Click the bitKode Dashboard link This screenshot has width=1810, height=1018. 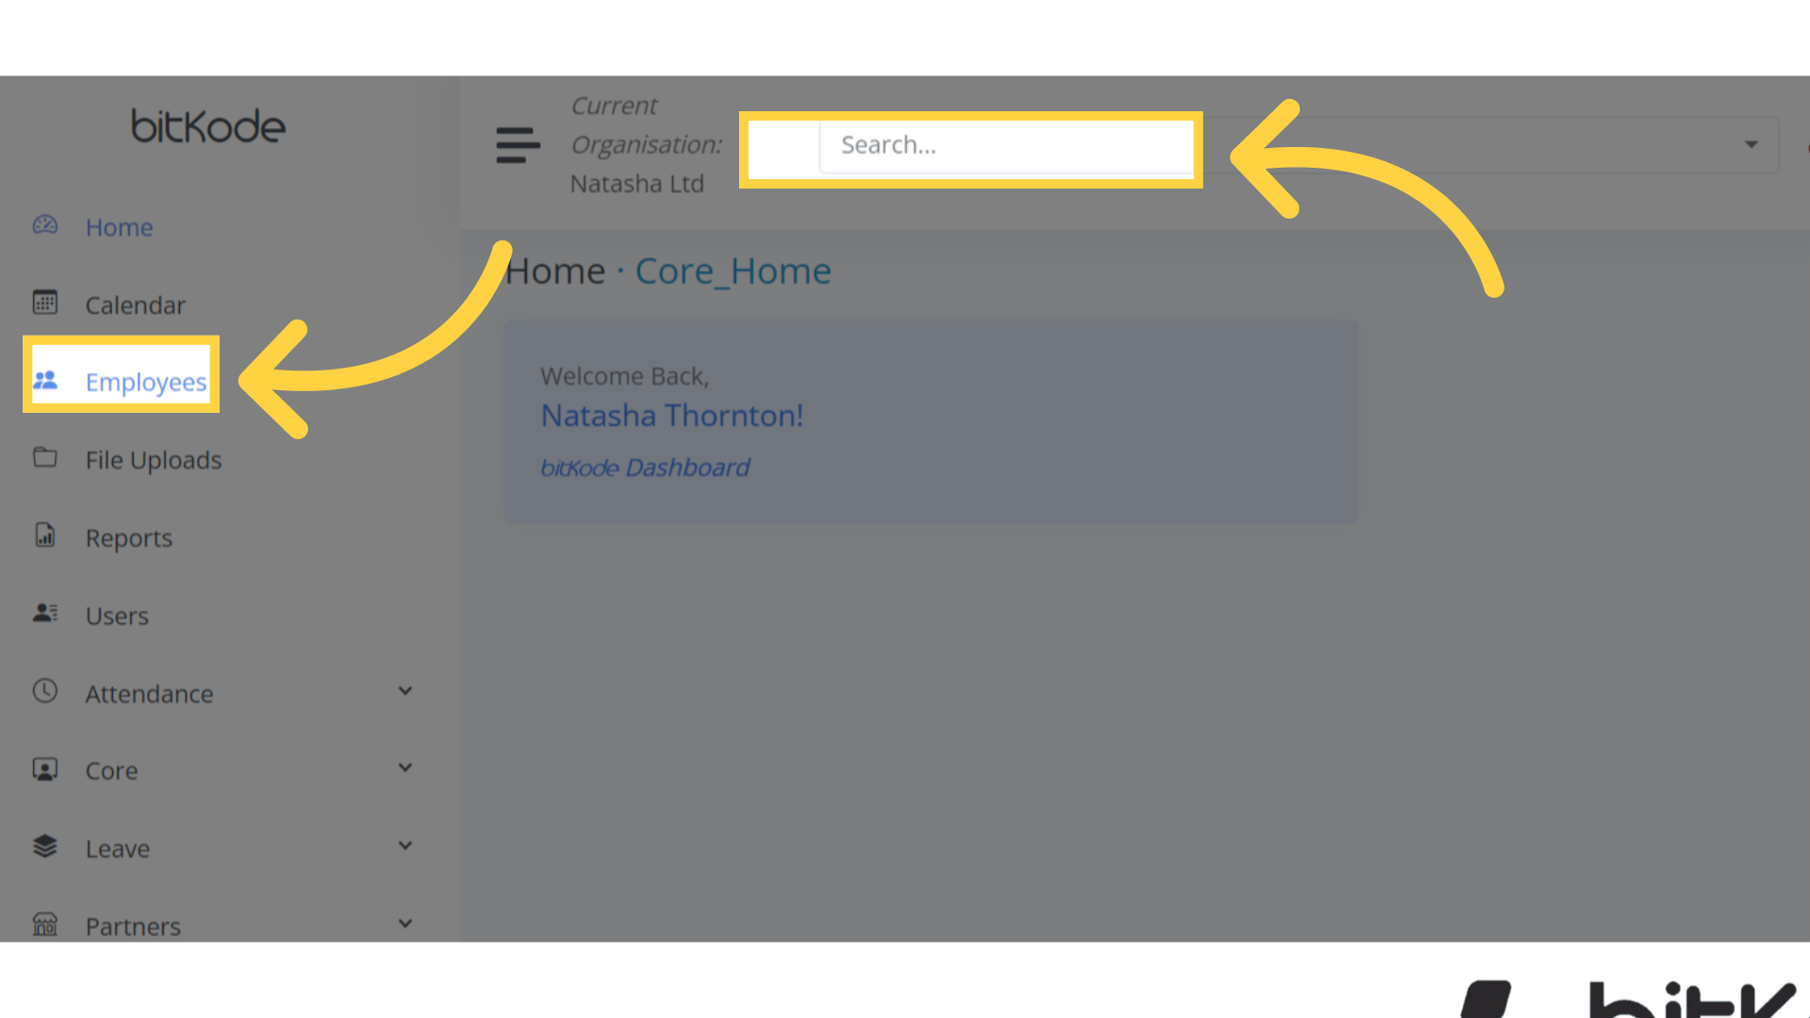point(646,467)
